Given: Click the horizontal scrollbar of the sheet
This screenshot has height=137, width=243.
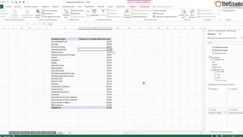Looking at the screenshot, I should [x=163, y=133].
